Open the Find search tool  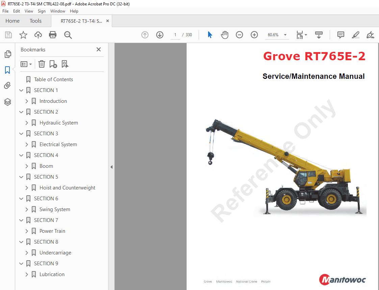[x=68, y=35]
